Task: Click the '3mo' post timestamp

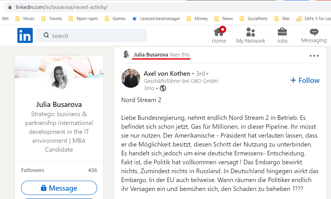Action: [149, 88]
